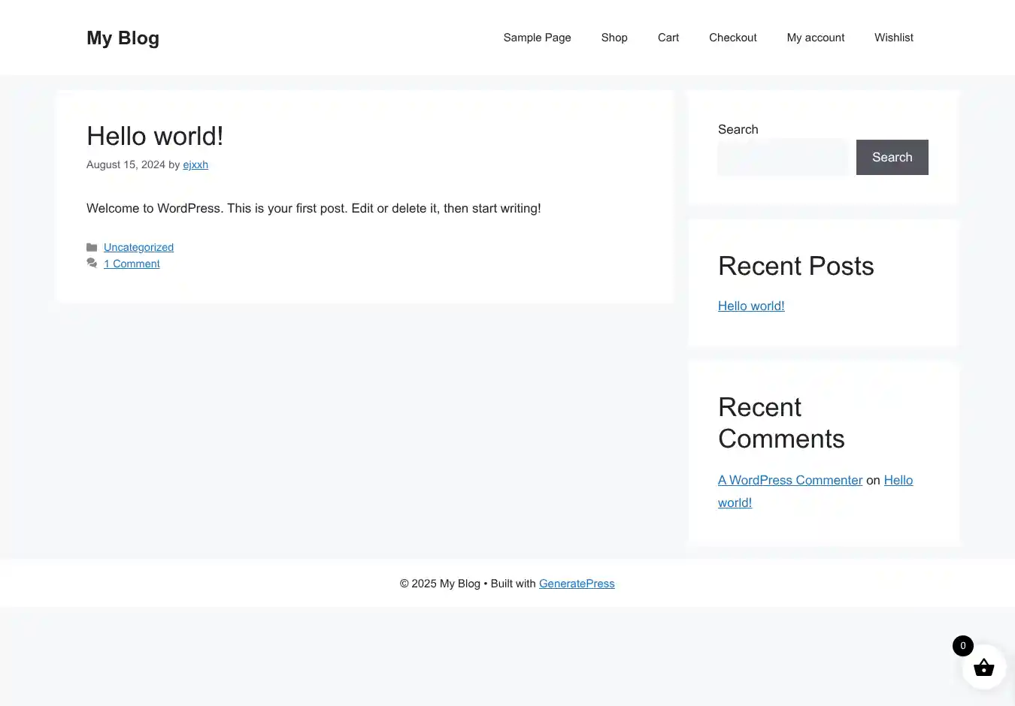Go to the Shop page

[x=614, y=38]
